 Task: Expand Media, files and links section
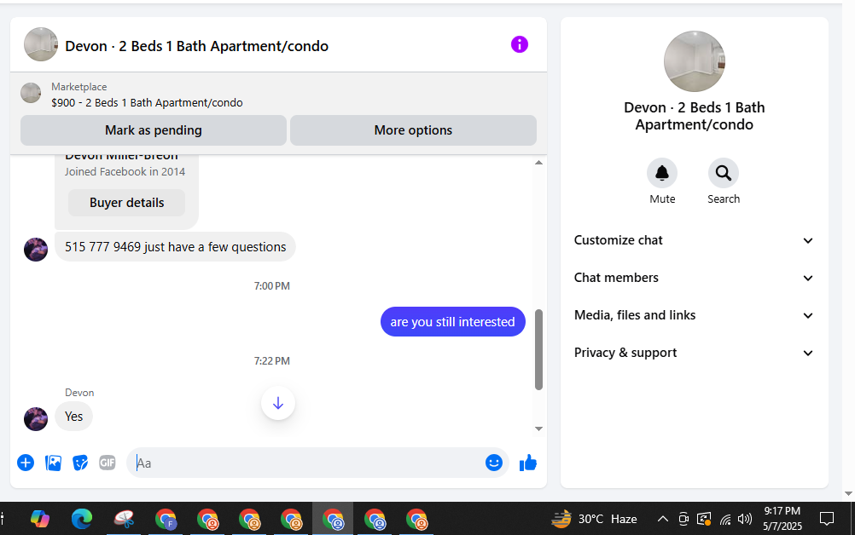(694, 315)
